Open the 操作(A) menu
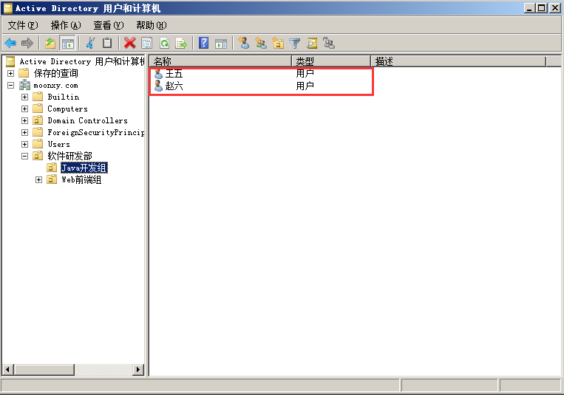The height and width of the screenshot is (395, 564). [66, 25]
